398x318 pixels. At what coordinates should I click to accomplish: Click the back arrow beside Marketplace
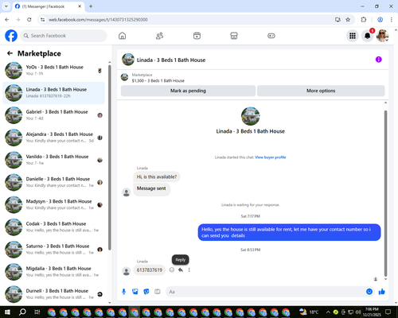pos(10,53)
